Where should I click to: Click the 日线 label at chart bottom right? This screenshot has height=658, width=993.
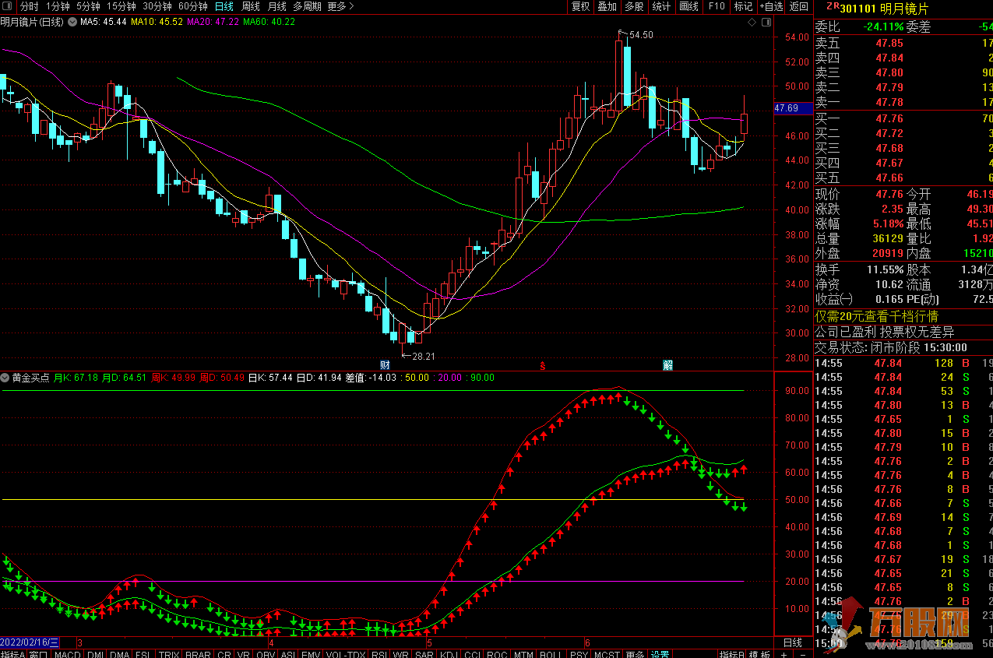[792, 642]
